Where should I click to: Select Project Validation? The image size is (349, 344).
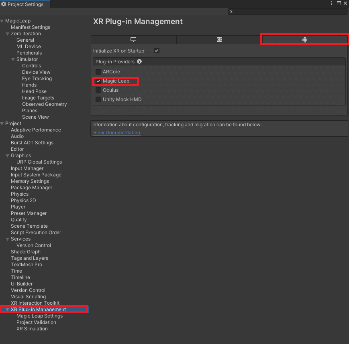(x=36, y=322)
